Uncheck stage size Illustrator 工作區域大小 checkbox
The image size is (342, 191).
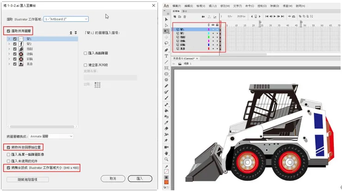(x=8, y=168)
